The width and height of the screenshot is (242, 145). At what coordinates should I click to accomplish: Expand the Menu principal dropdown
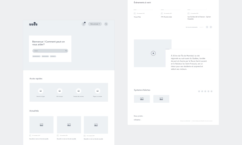[95, 24]
